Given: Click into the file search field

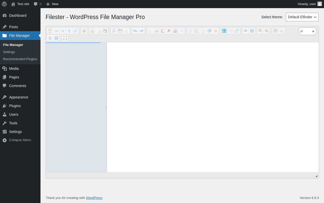Looking at the screenshot, I should (307, 31).
